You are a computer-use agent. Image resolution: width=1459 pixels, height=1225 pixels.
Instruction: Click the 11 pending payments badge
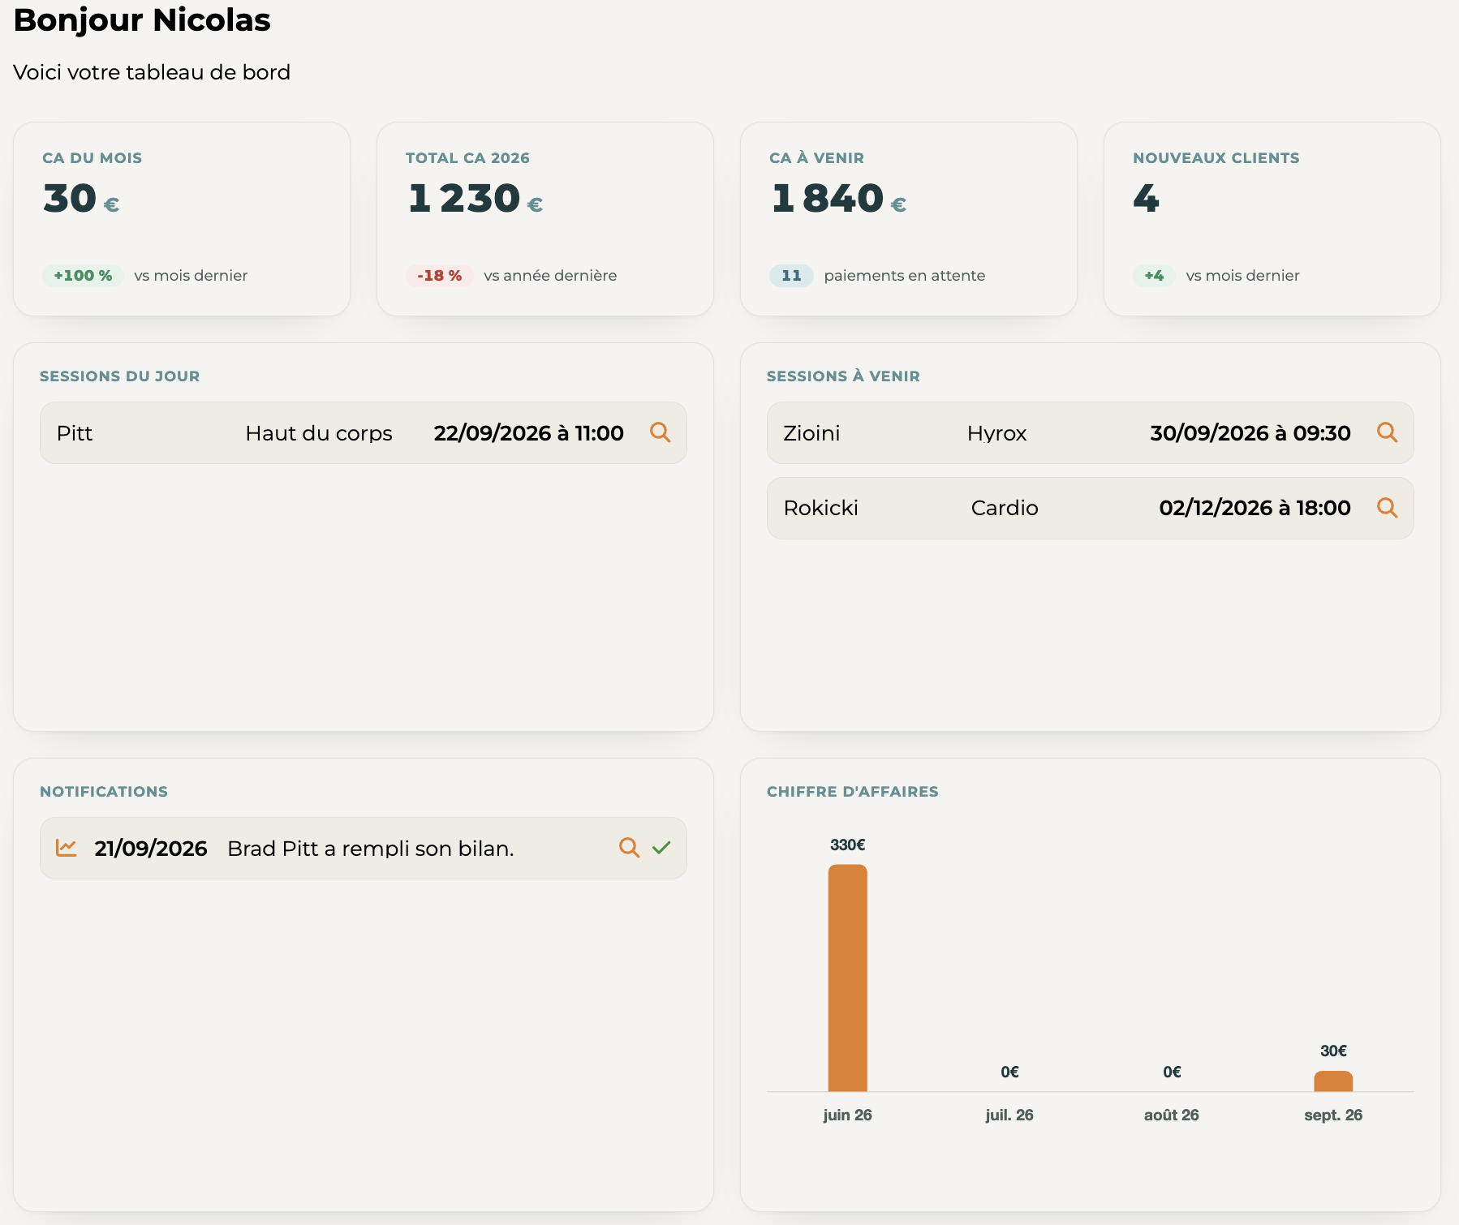(791, 276)
